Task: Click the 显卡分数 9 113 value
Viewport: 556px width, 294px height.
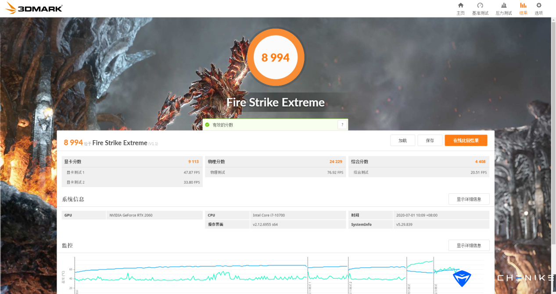Action: tap(194, 162)
